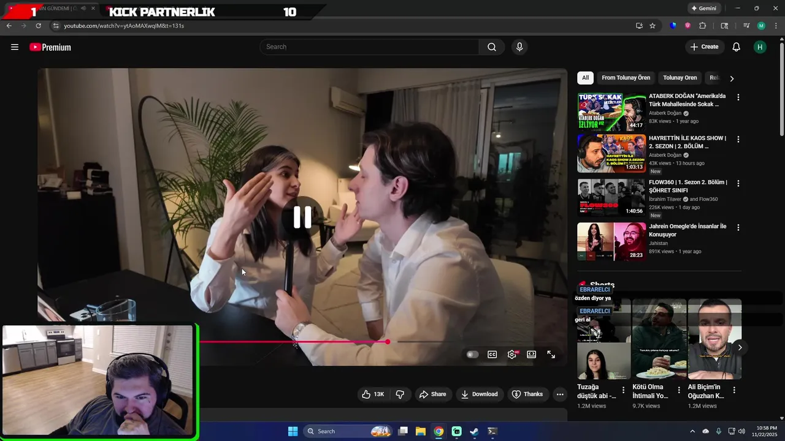Open options menu for ATABERK DOĞAN Amerika'da video

tap(738, 97)
